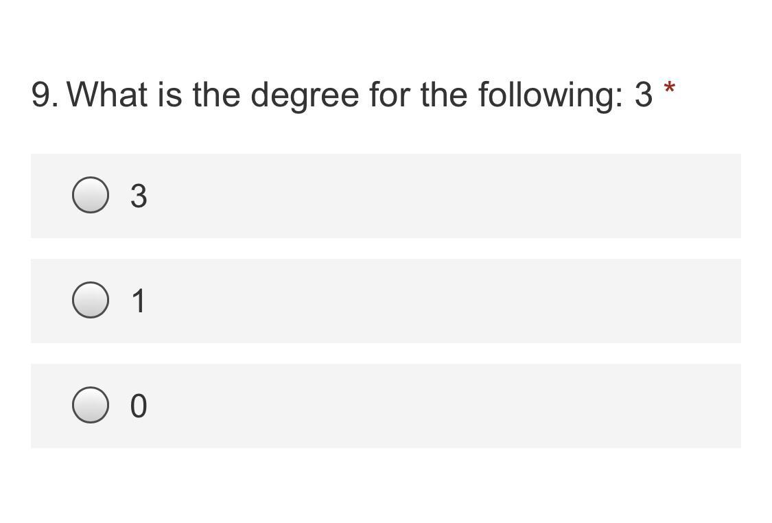This screenshot has height=523, width=772.
Task: Click the word "What" in the question
Action: 107,94
